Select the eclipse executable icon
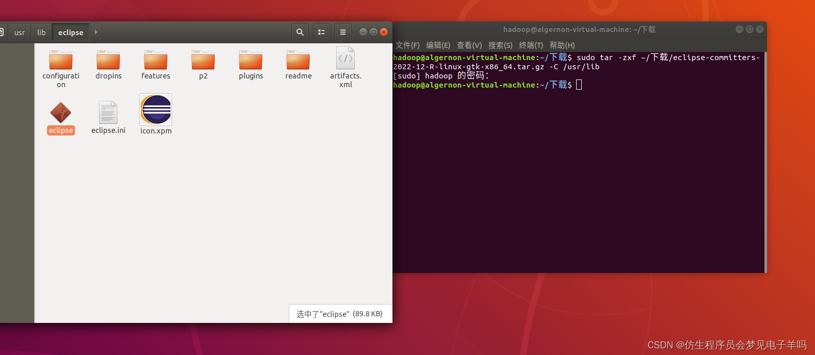This screenshot has height=355, width=815. tap(61, 113)
